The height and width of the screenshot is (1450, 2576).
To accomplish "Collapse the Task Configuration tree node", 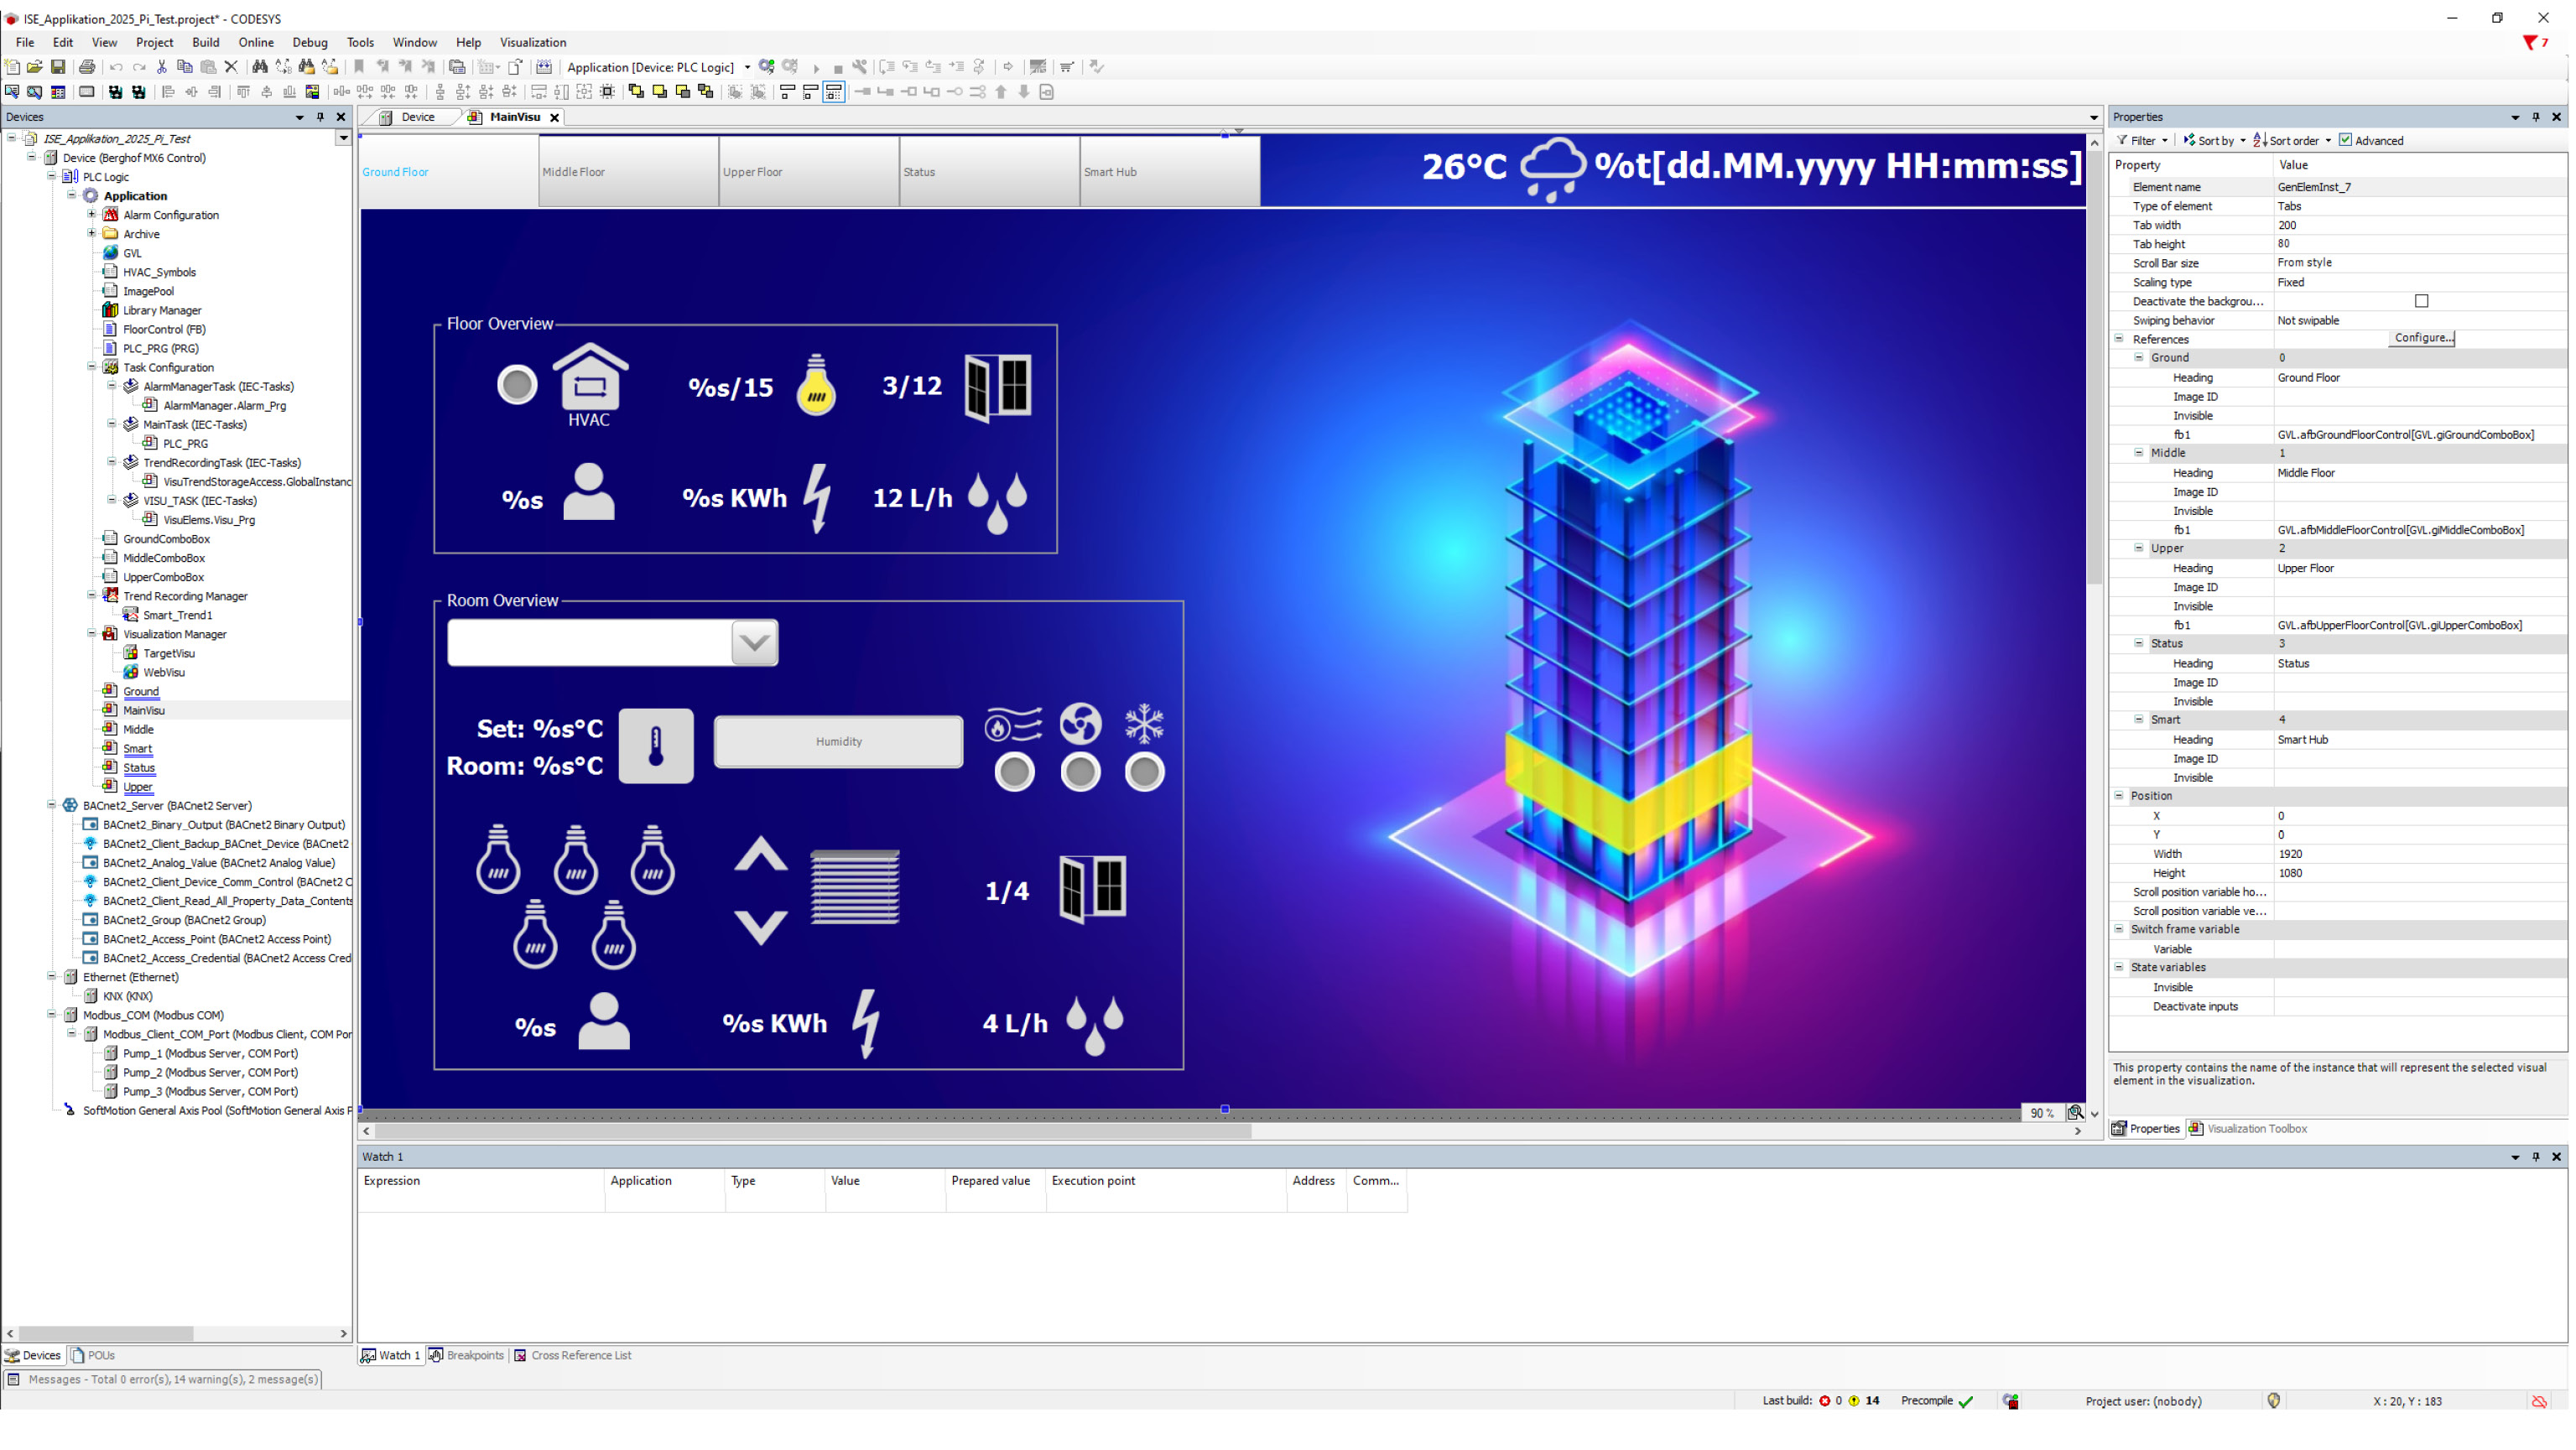I will 92,367.
